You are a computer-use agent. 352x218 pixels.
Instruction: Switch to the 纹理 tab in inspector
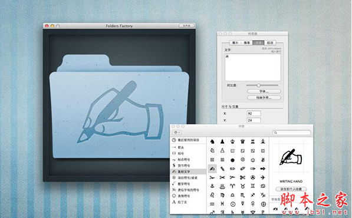click(x=270, y=42)
